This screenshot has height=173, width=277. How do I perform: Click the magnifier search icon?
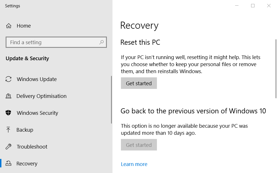tap(102, 42)
